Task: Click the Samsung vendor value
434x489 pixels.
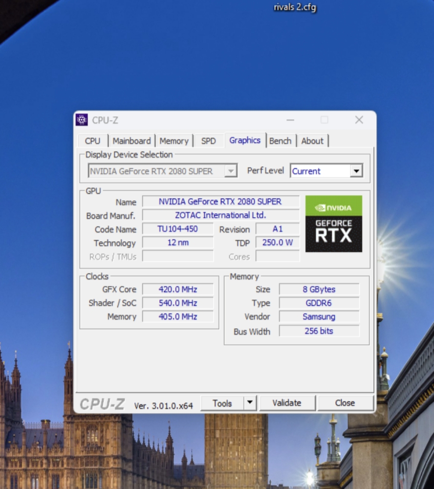Action: (319, 316)
